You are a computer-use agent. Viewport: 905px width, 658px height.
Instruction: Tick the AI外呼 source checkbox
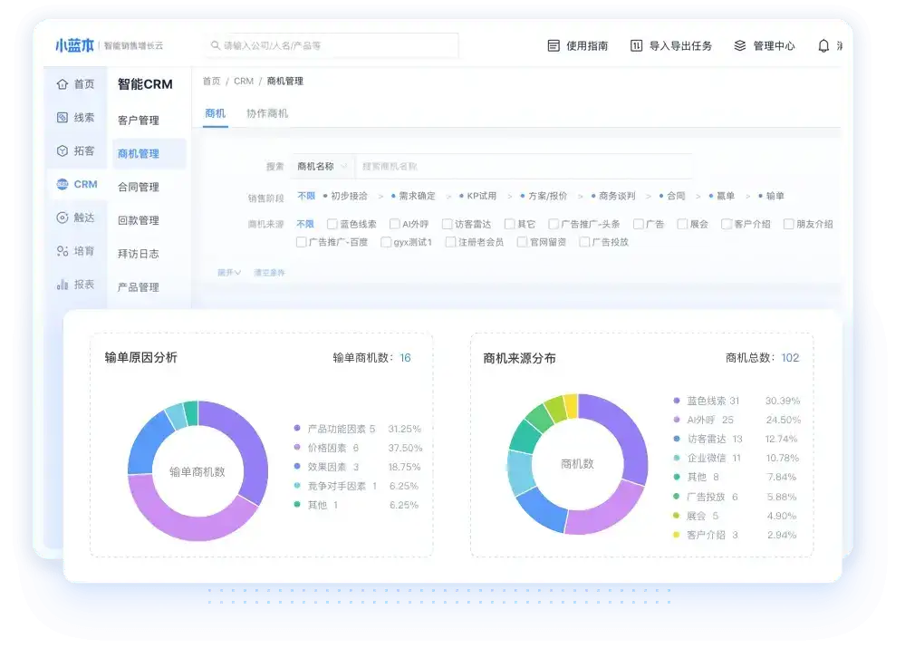coord(395,224)
